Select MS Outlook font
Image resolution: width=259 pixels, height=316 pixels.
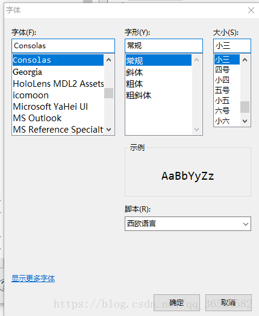(58, 118)
